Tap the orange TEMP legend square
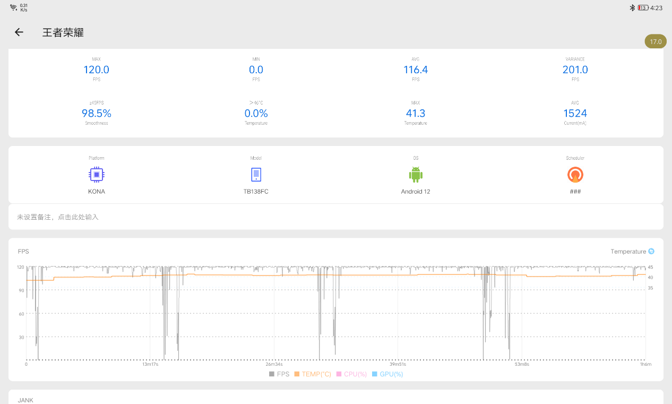The image size is (672, 404). click(297, 374)
